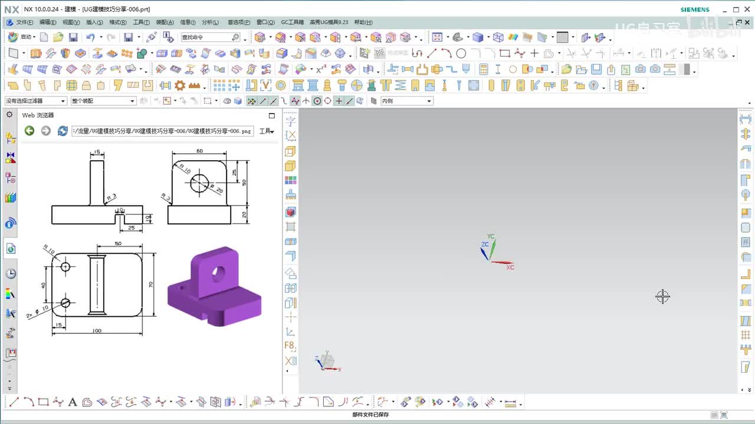
Task: Open resource bar settings gear
Action: (x=9, y=115)
